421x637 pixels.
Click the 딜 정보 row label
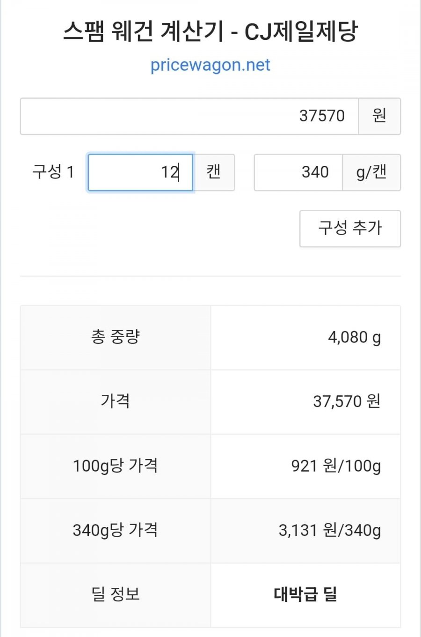[115, 594]
